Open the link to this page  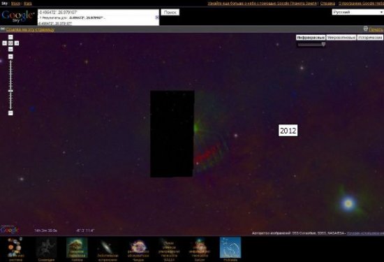click(30, 29)
